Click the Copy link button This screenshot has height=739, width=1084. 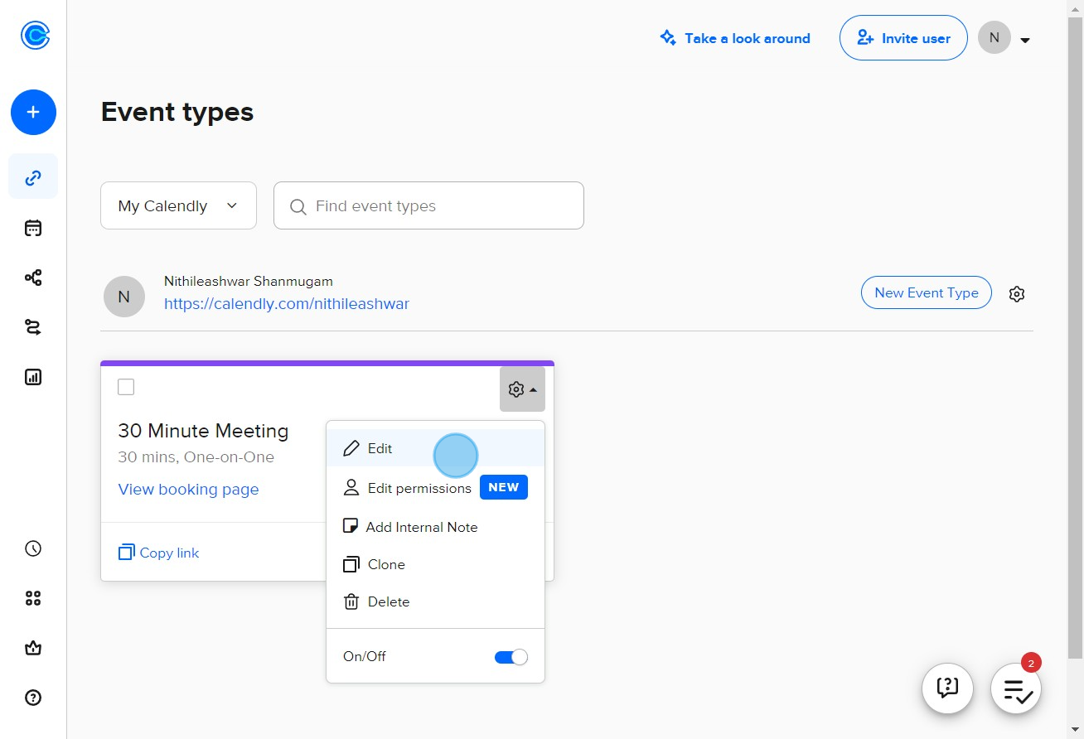(x=159, y=553)
